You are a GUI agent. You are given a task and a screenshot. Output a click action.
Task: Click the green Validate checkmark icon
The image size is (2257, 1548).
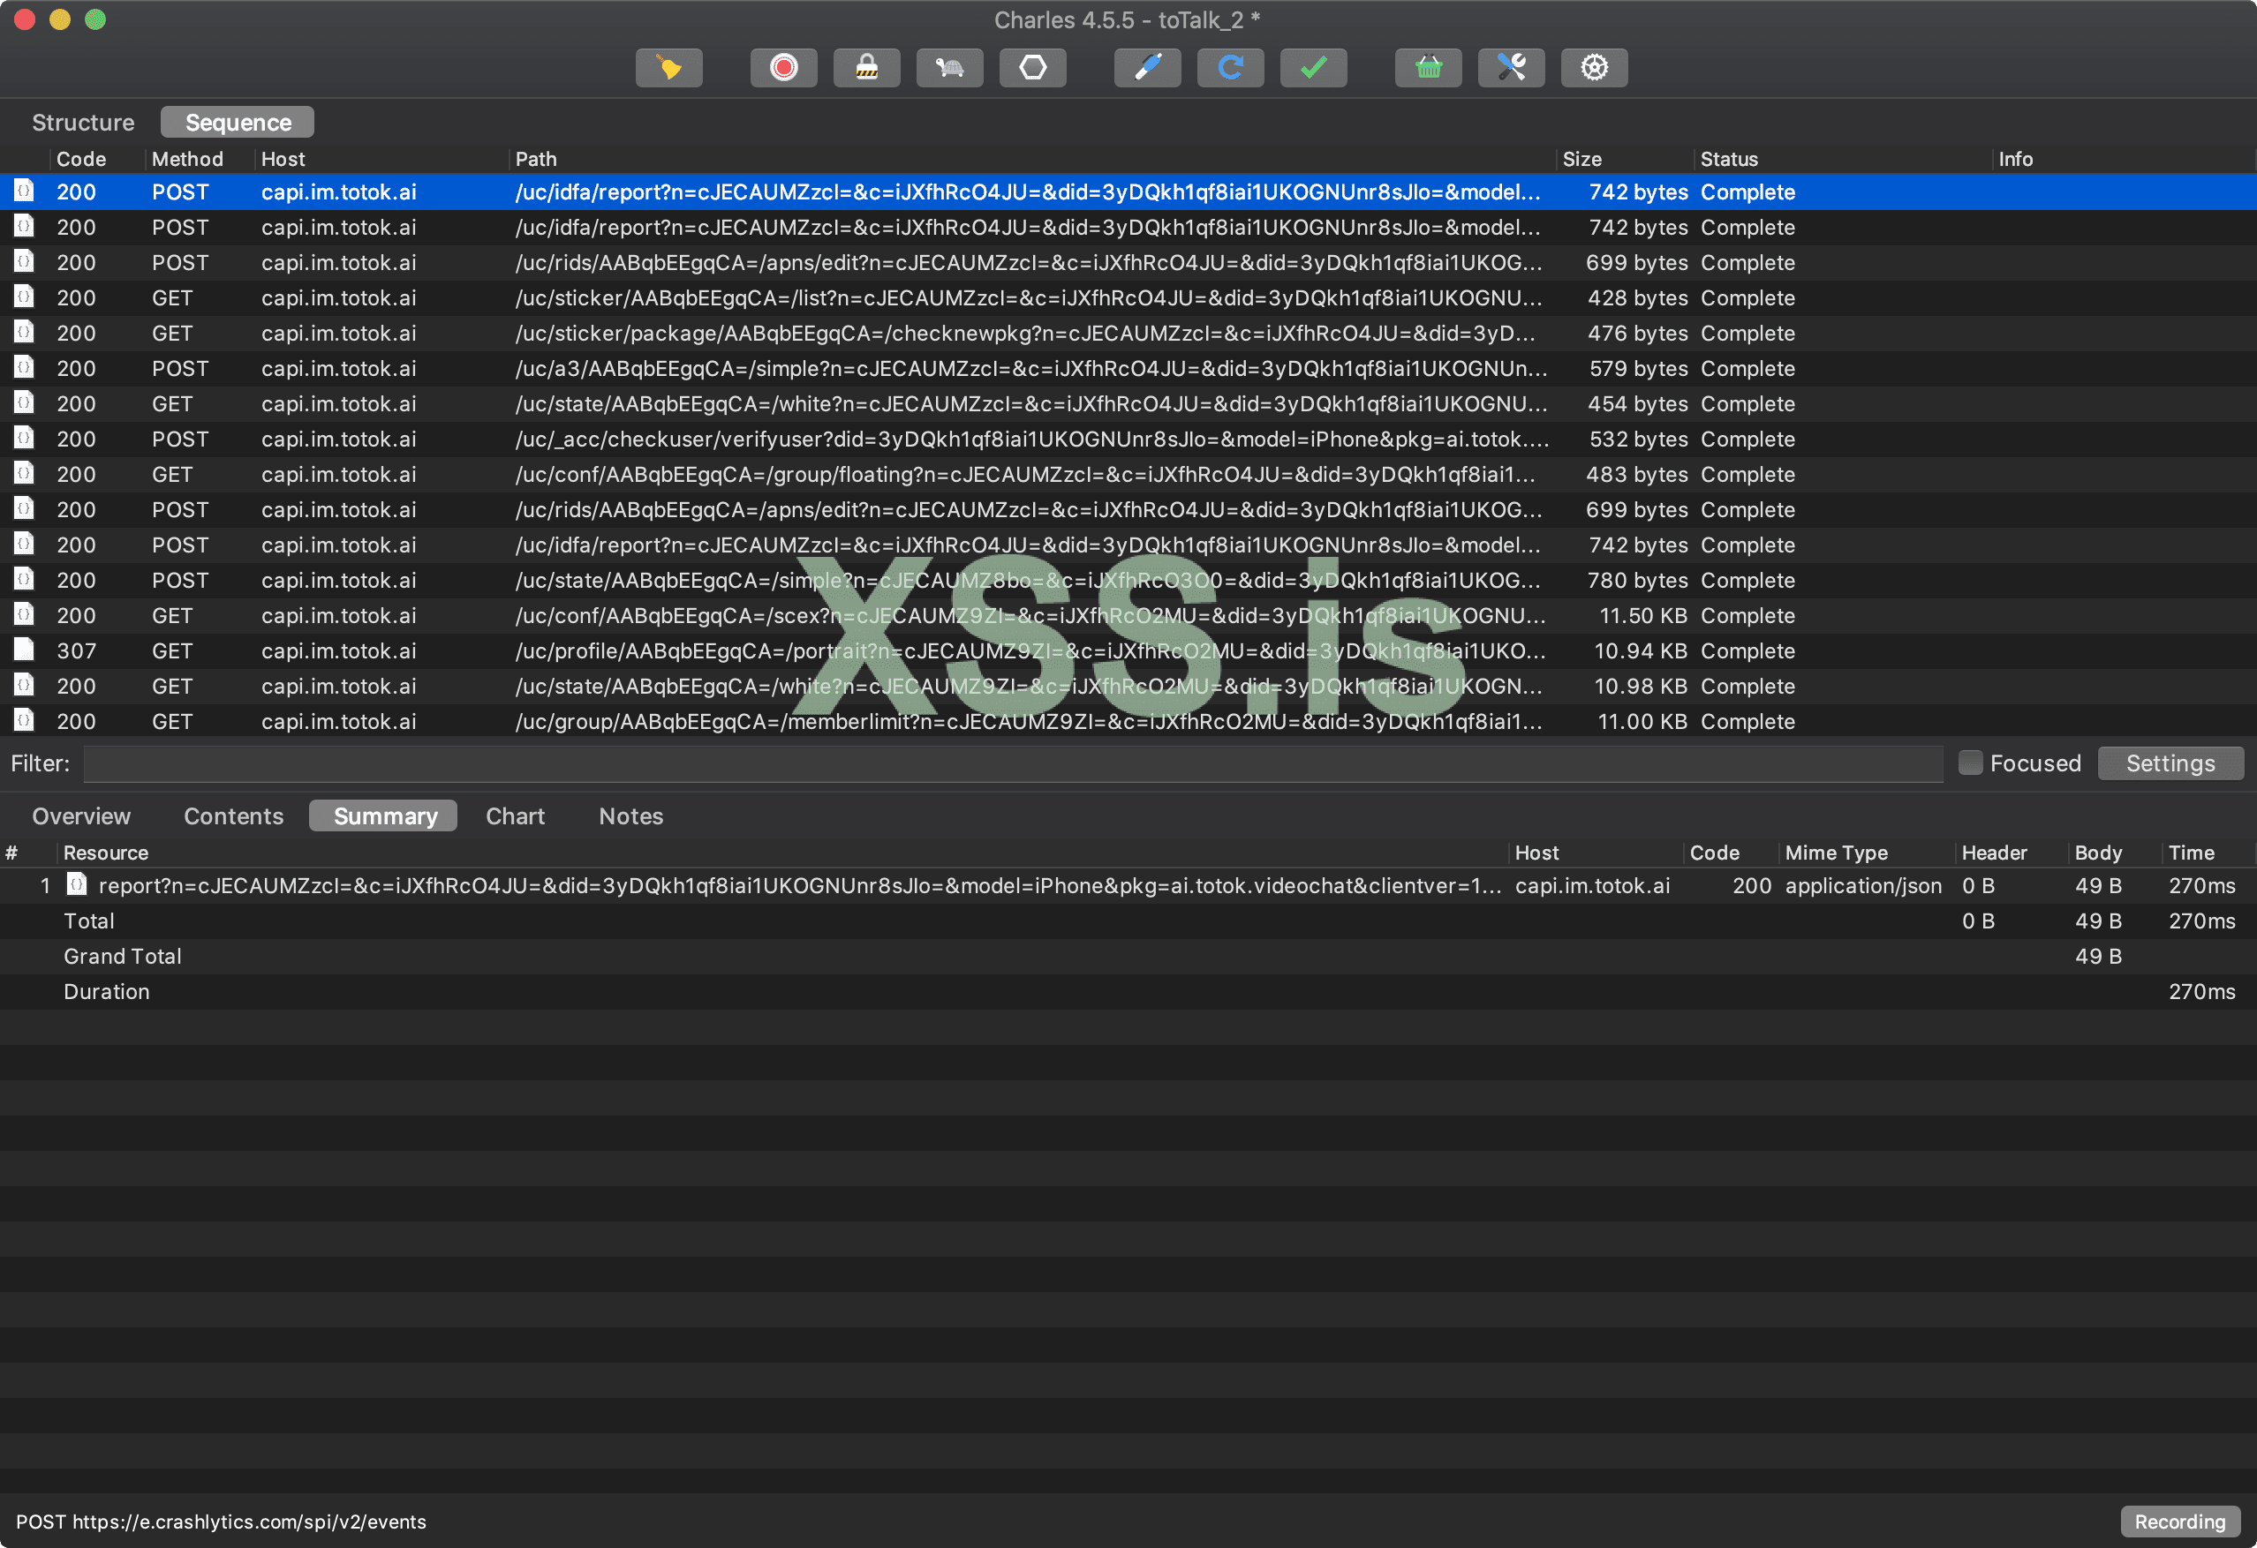coord(1313,67)
